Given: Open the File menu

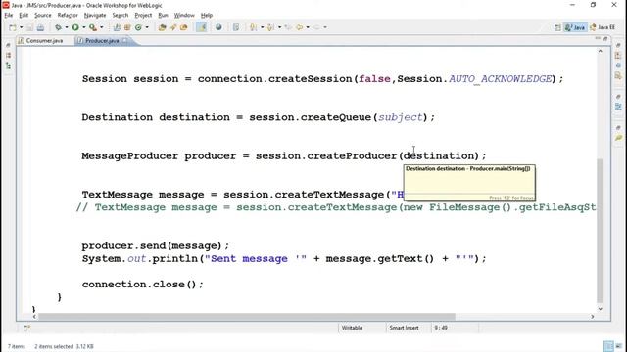Looking at the screenshot, I should click(9, 16).
